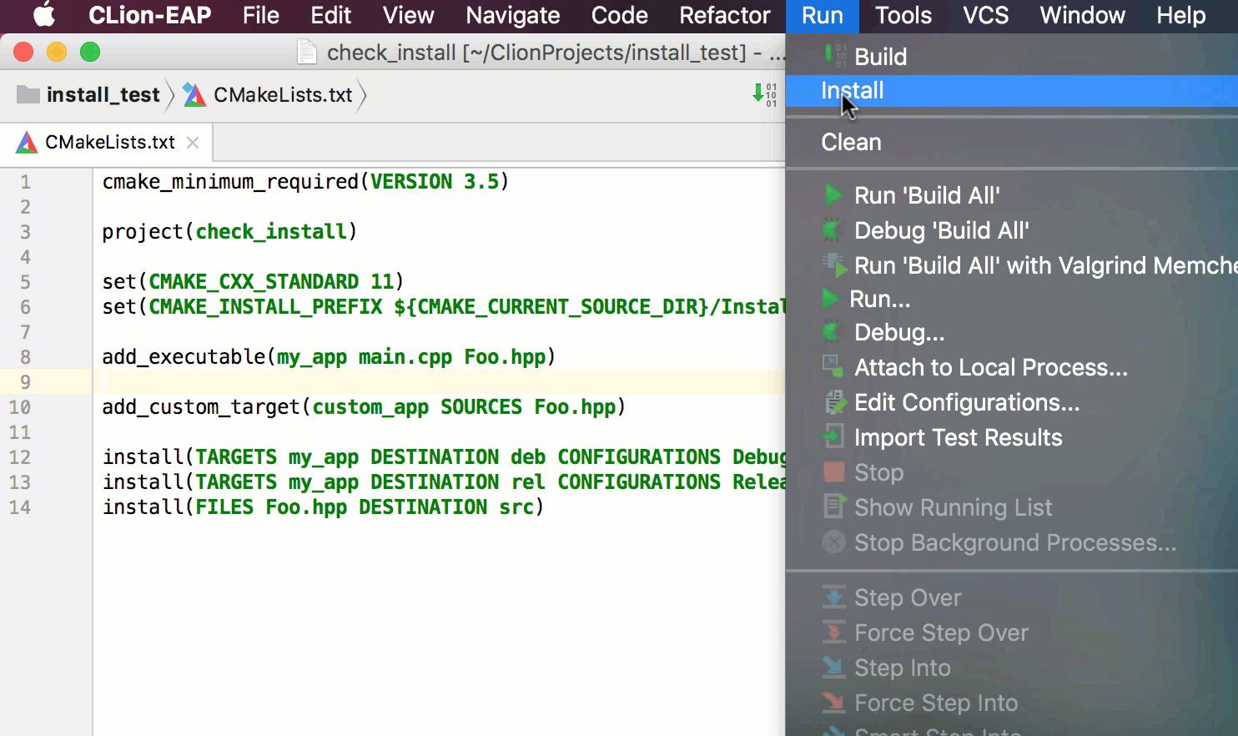1238x736 pixels.
Task: Click the text 'FILES' on line 14
Action: 224,507
